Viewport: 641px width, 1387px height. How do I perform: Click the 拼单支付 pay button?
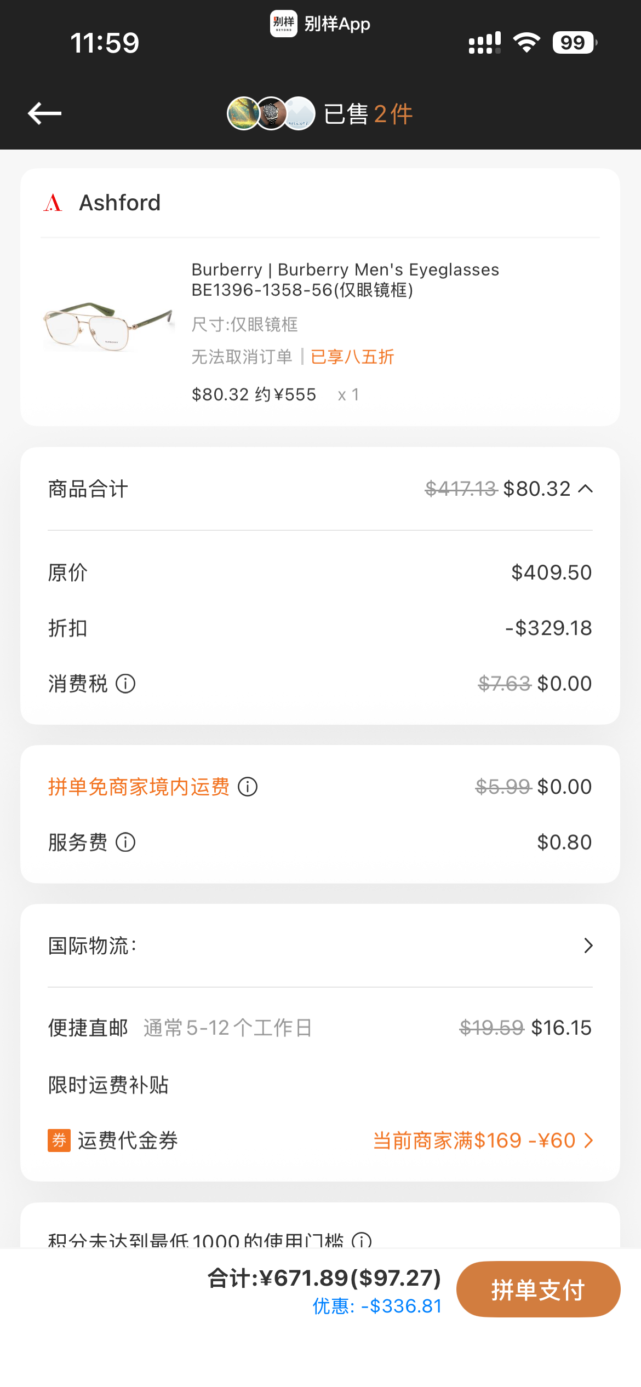pos(538,1289)
